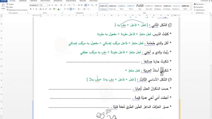Apply the Titre 2 style

click(131, 7)
